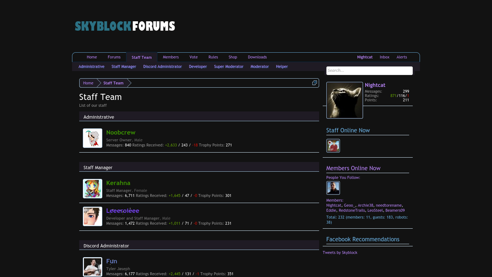This screenshot has width=492, height=277.
Task: Open member Geoo_ from online list
Action: 350,205
